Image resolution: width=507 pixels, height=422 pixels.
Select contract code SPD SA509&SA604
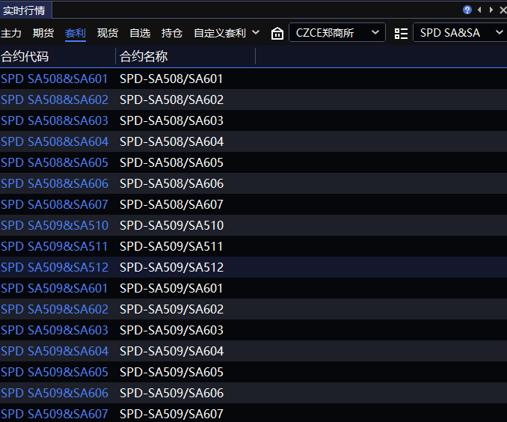55,351
